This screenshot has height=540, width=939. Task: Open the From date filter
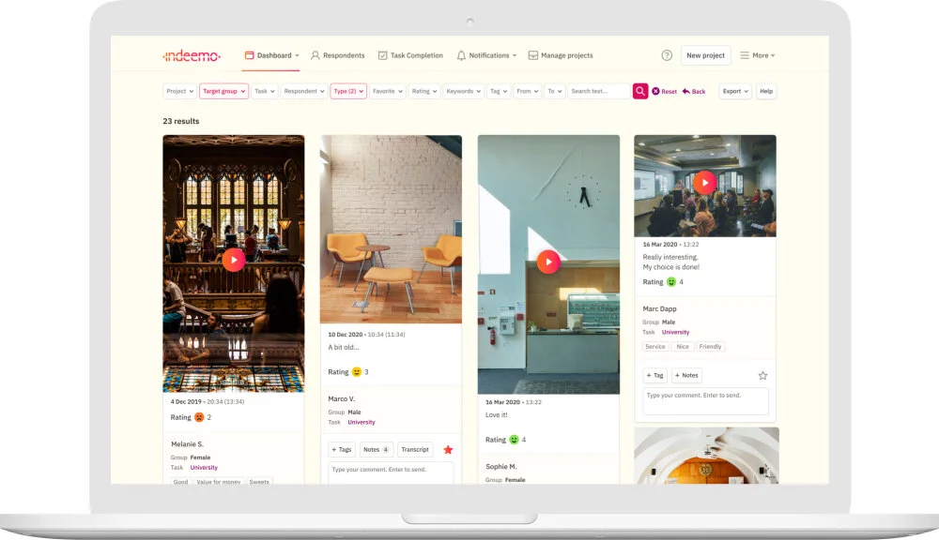click(x=528, y=92)
